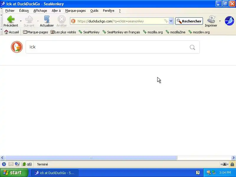Click the horizontal scrollbar thumb
This screenshot has width=236, height=177.
(x=91, y=158)
